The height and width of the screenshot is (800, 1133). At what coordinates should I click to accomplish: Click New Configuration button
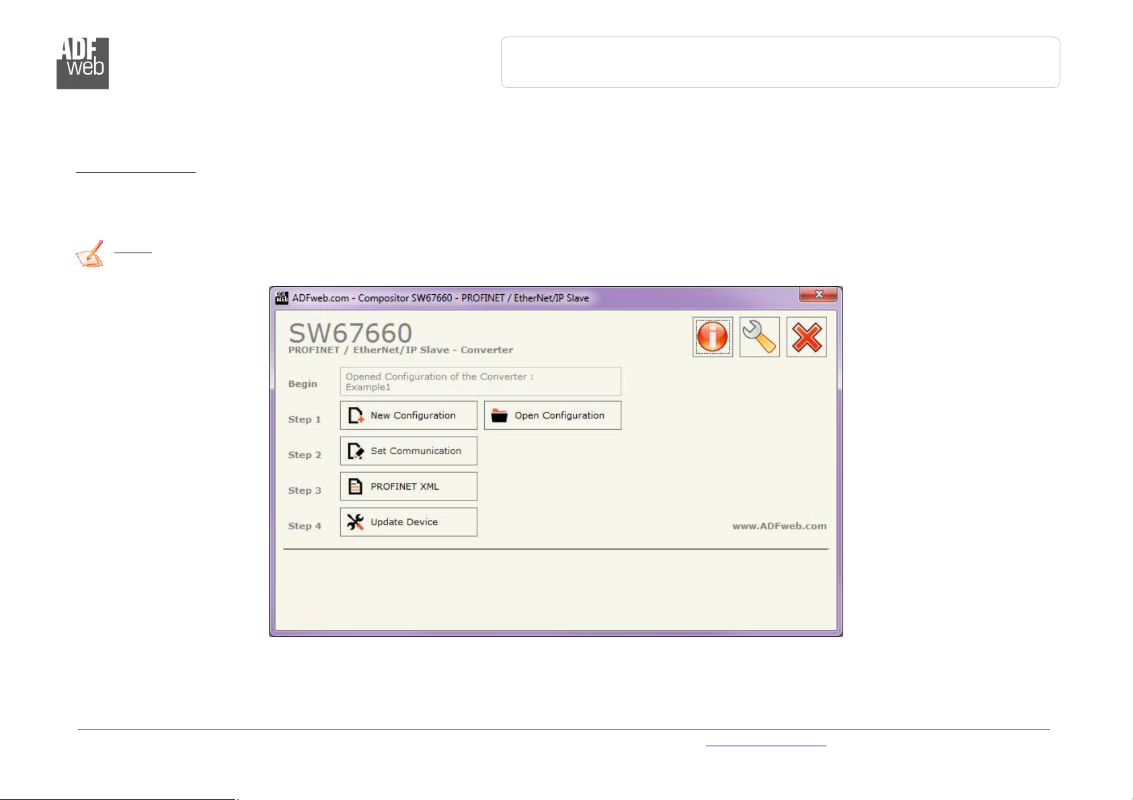tap(409, 415)
